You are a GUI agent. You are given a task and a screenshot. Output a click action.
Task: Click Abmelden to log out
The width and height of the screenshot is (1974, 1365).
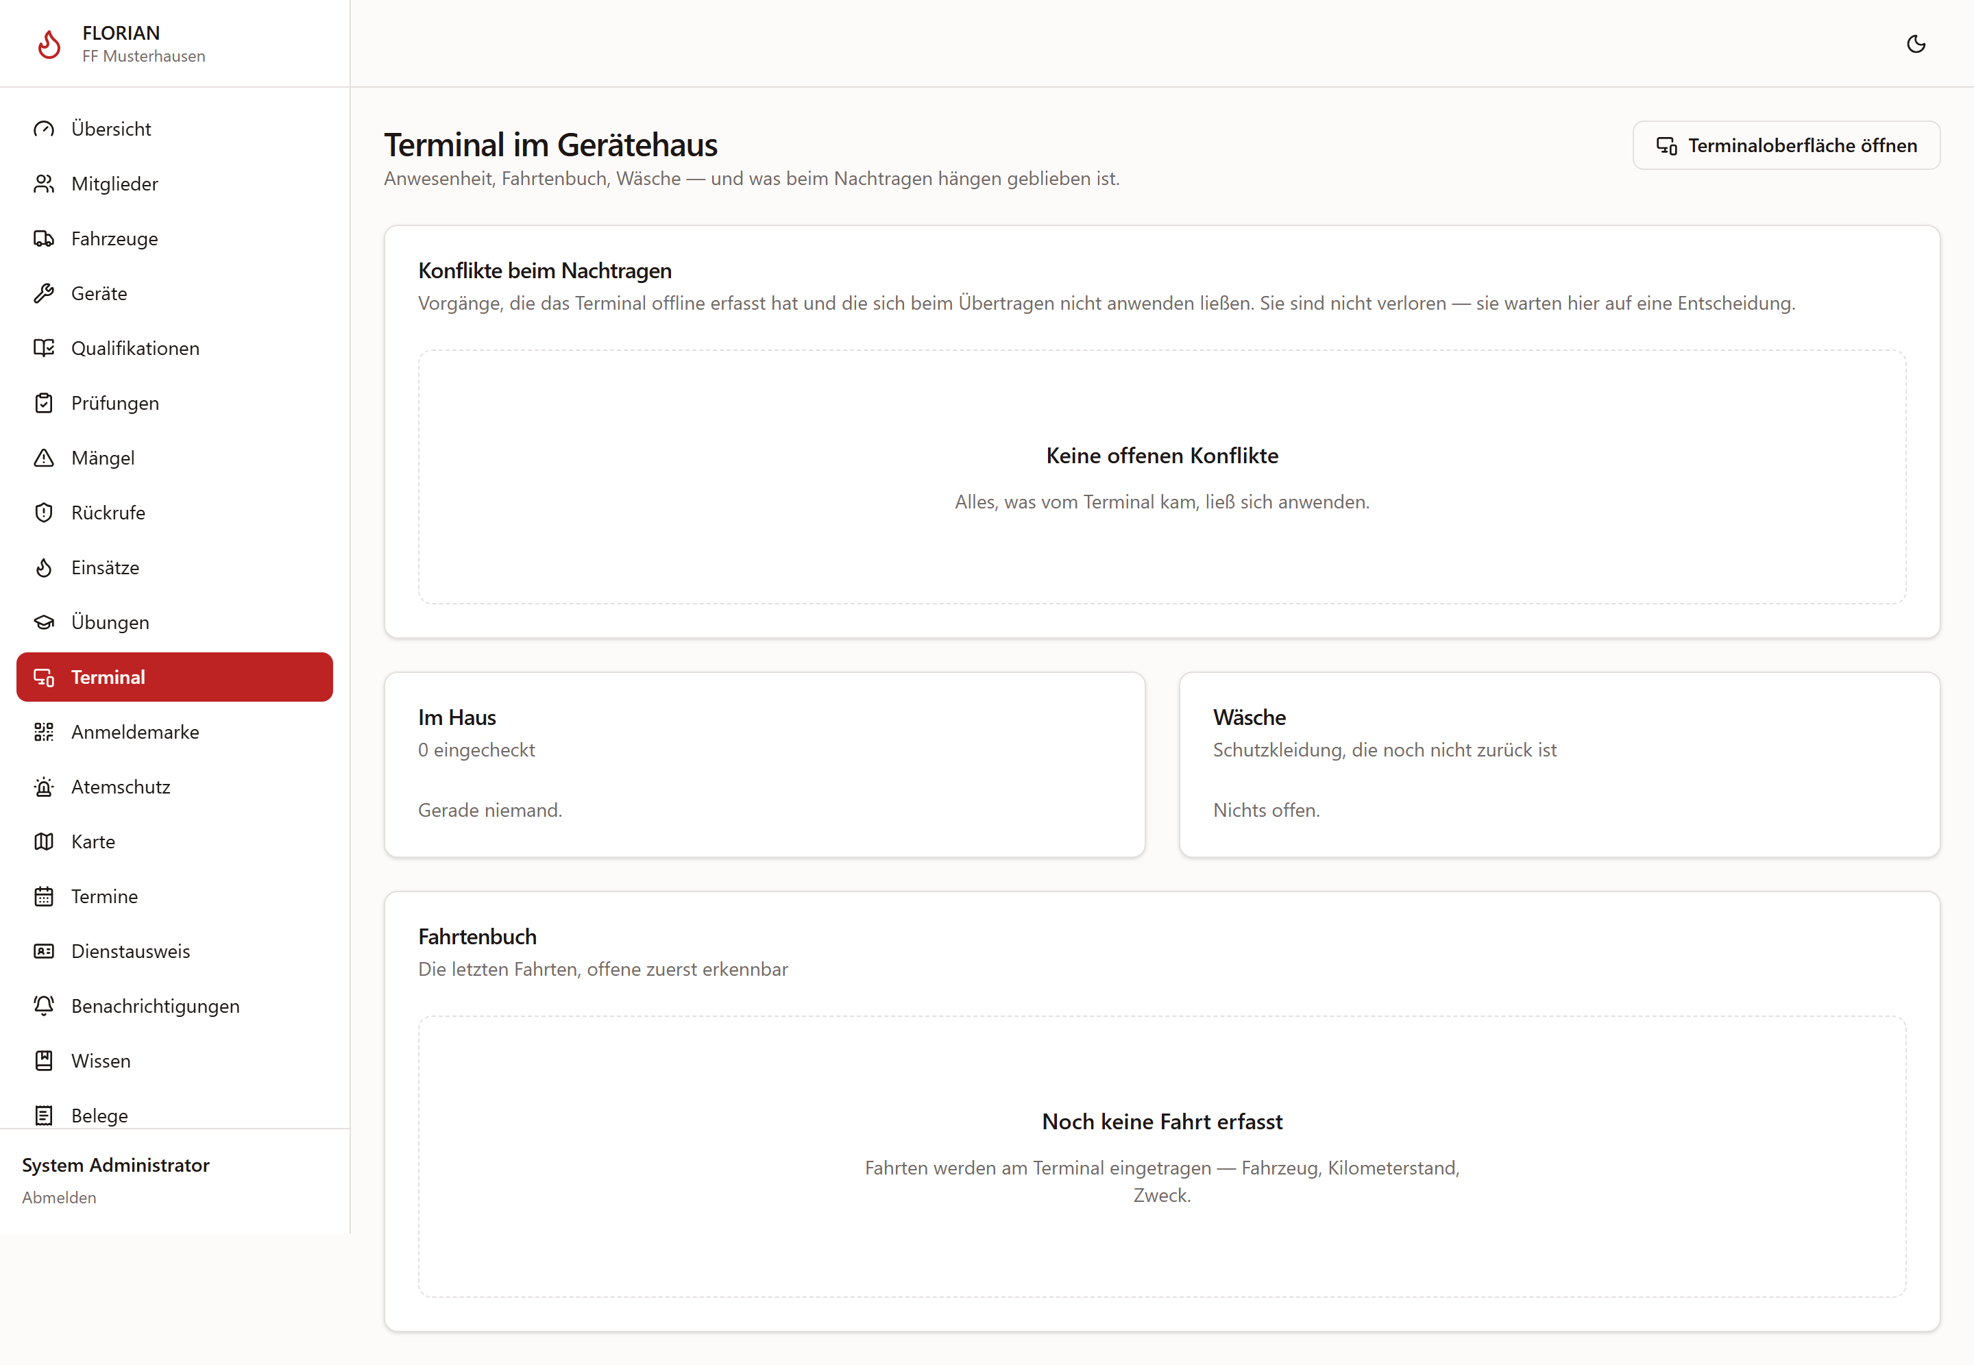click(59, 1197)
